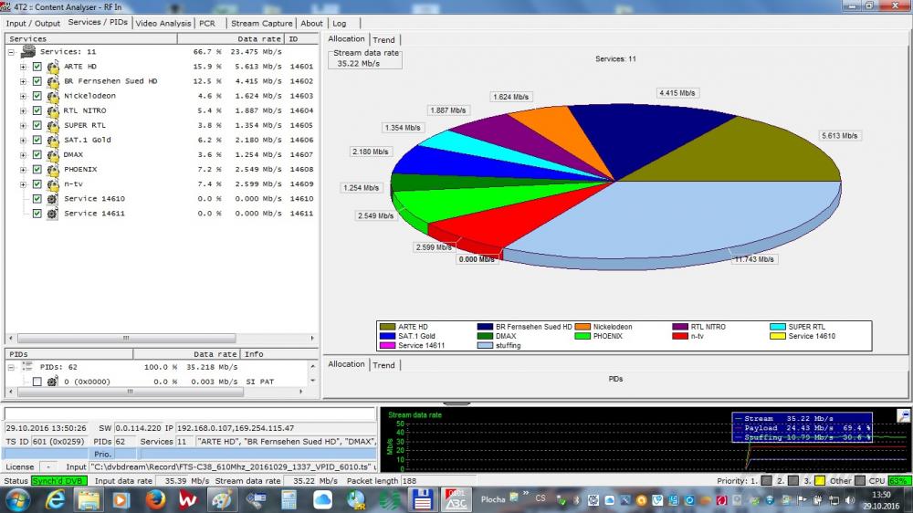This screenshot has height=513, width=913.
Task: Uncheck the Nickelodeon service checkbox
Action: click(37, 96)
